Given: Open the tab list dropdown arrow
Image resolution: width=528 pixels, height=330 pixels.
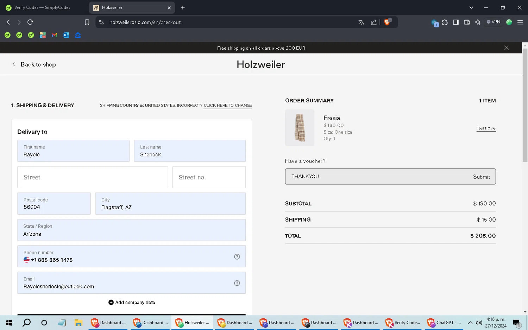Looking at the screenshot, I should click(x=471, y=7).
